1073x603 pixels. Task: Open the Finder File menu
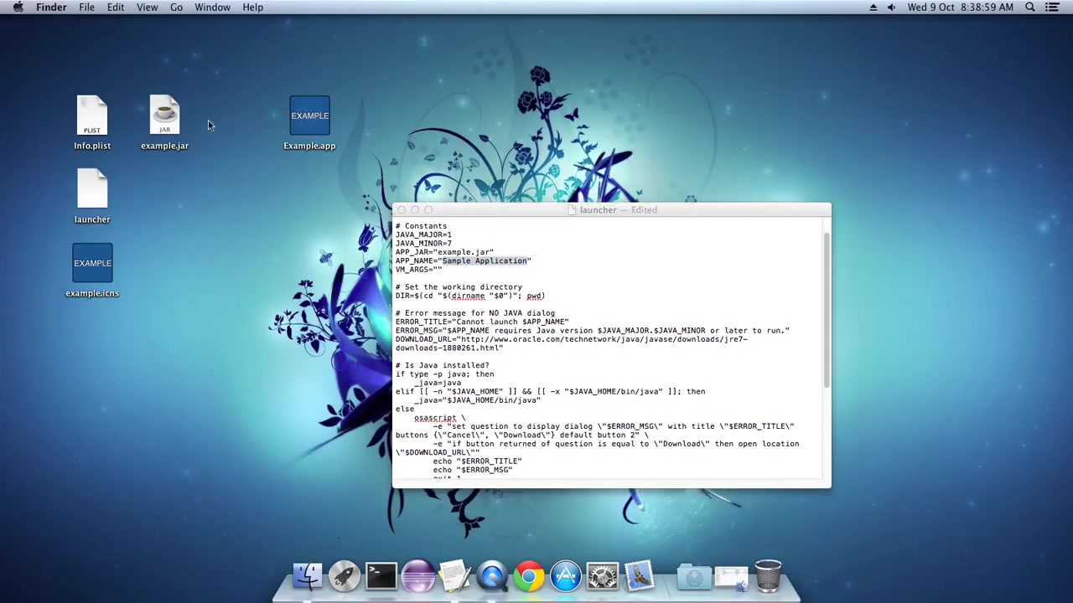click(86, 7)
